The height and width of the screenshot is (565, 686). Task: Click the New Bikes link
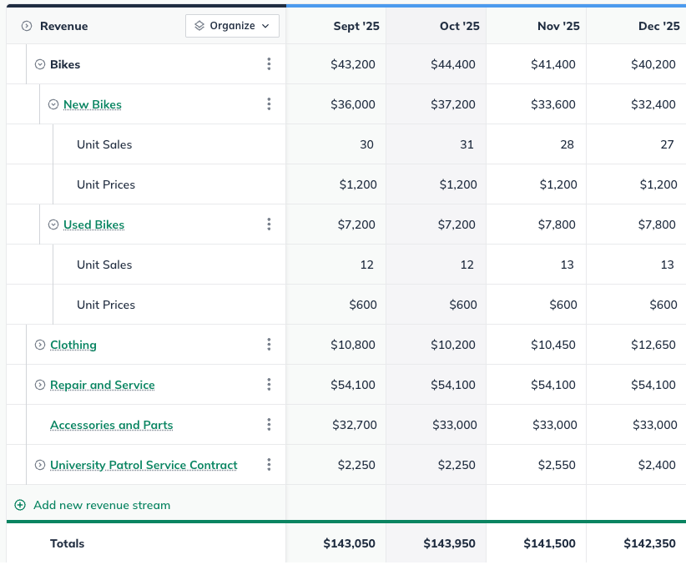click(x=93, y=104)
